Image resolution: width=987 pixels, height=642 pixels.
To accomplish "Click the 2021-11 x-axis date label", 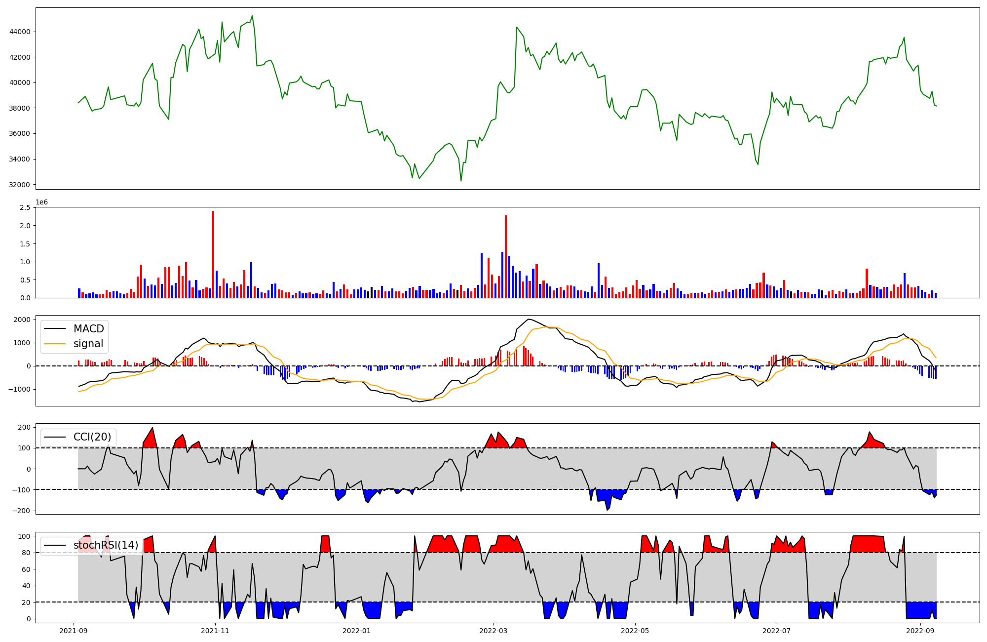I will coord(215,631).
